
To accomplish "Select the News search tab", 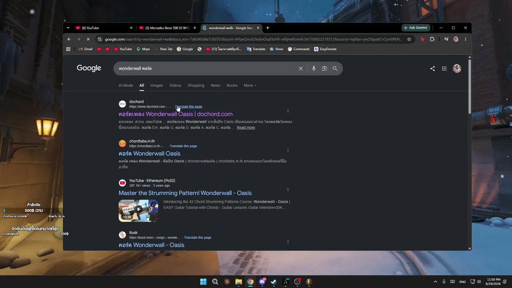I will pyautogui.click(x=215, y=85).
